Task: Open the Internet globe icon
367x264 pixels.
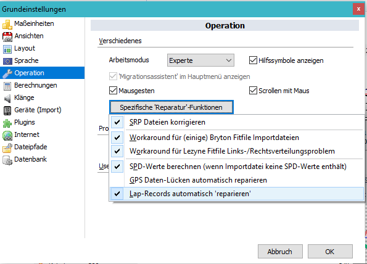Action: (x=7, y=135)
